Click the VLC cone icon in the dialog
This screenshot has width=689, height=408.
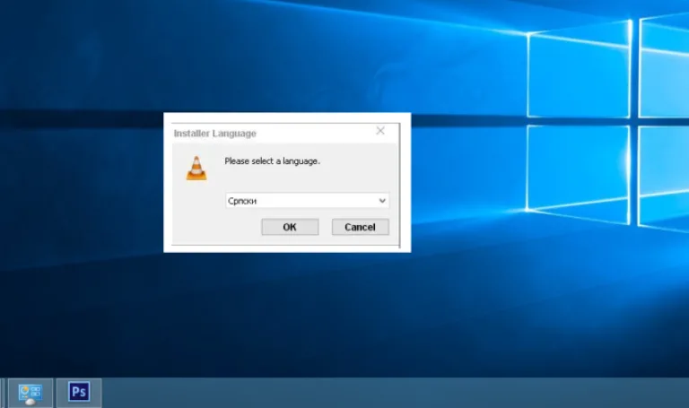(196, 169)
